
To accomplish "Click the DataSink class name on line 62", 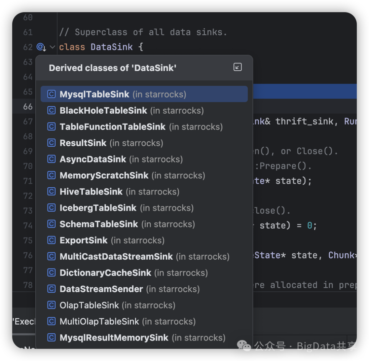I will click(x=111, y=47).
